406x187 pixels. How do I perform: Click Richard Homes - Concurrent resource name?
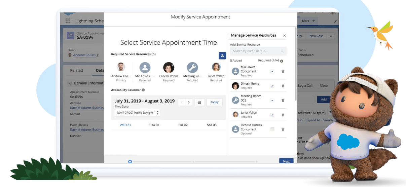click(x=252, y=127)
